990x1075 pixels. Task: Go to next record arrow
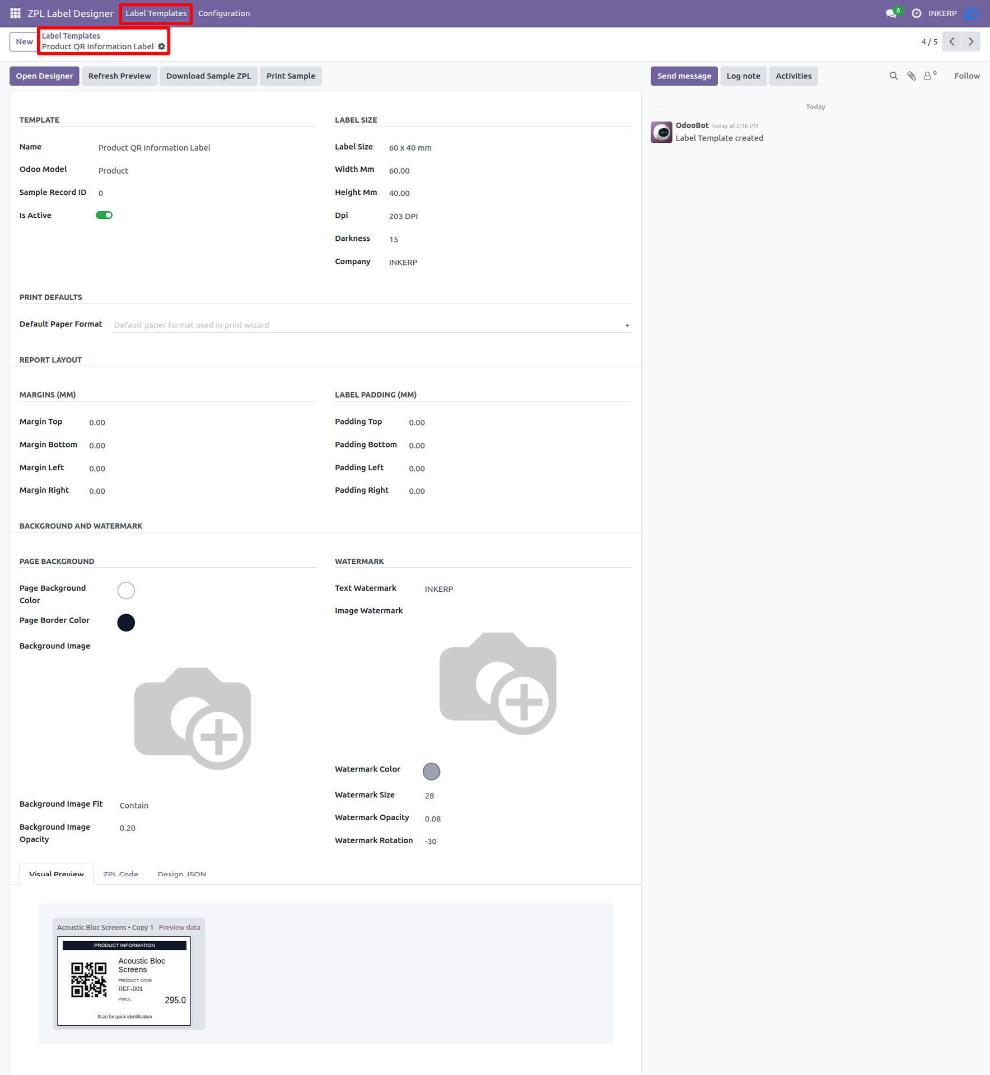click(971, 41)
